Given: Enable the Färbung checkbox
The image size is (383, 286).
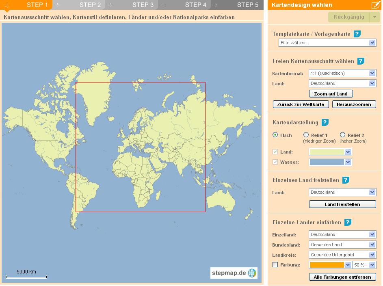Looking at the screenshot, I should [x=275, y=265].
